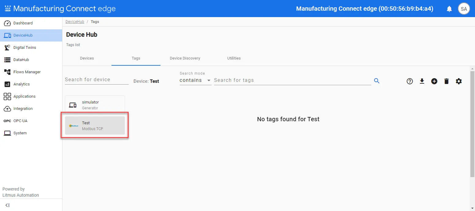This screenshot has height=211, width=475.
Task: Open DataHub section
Action: (x=31, y=60)
